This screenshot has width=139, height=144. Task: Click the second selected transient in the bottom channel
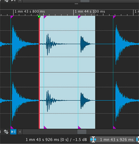click(85, 100)
